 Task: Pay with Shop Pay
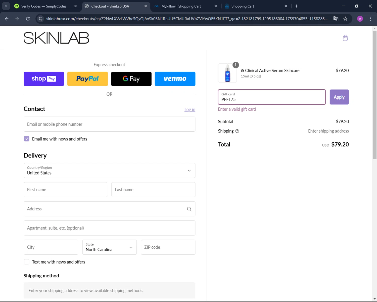pos(44,79)
